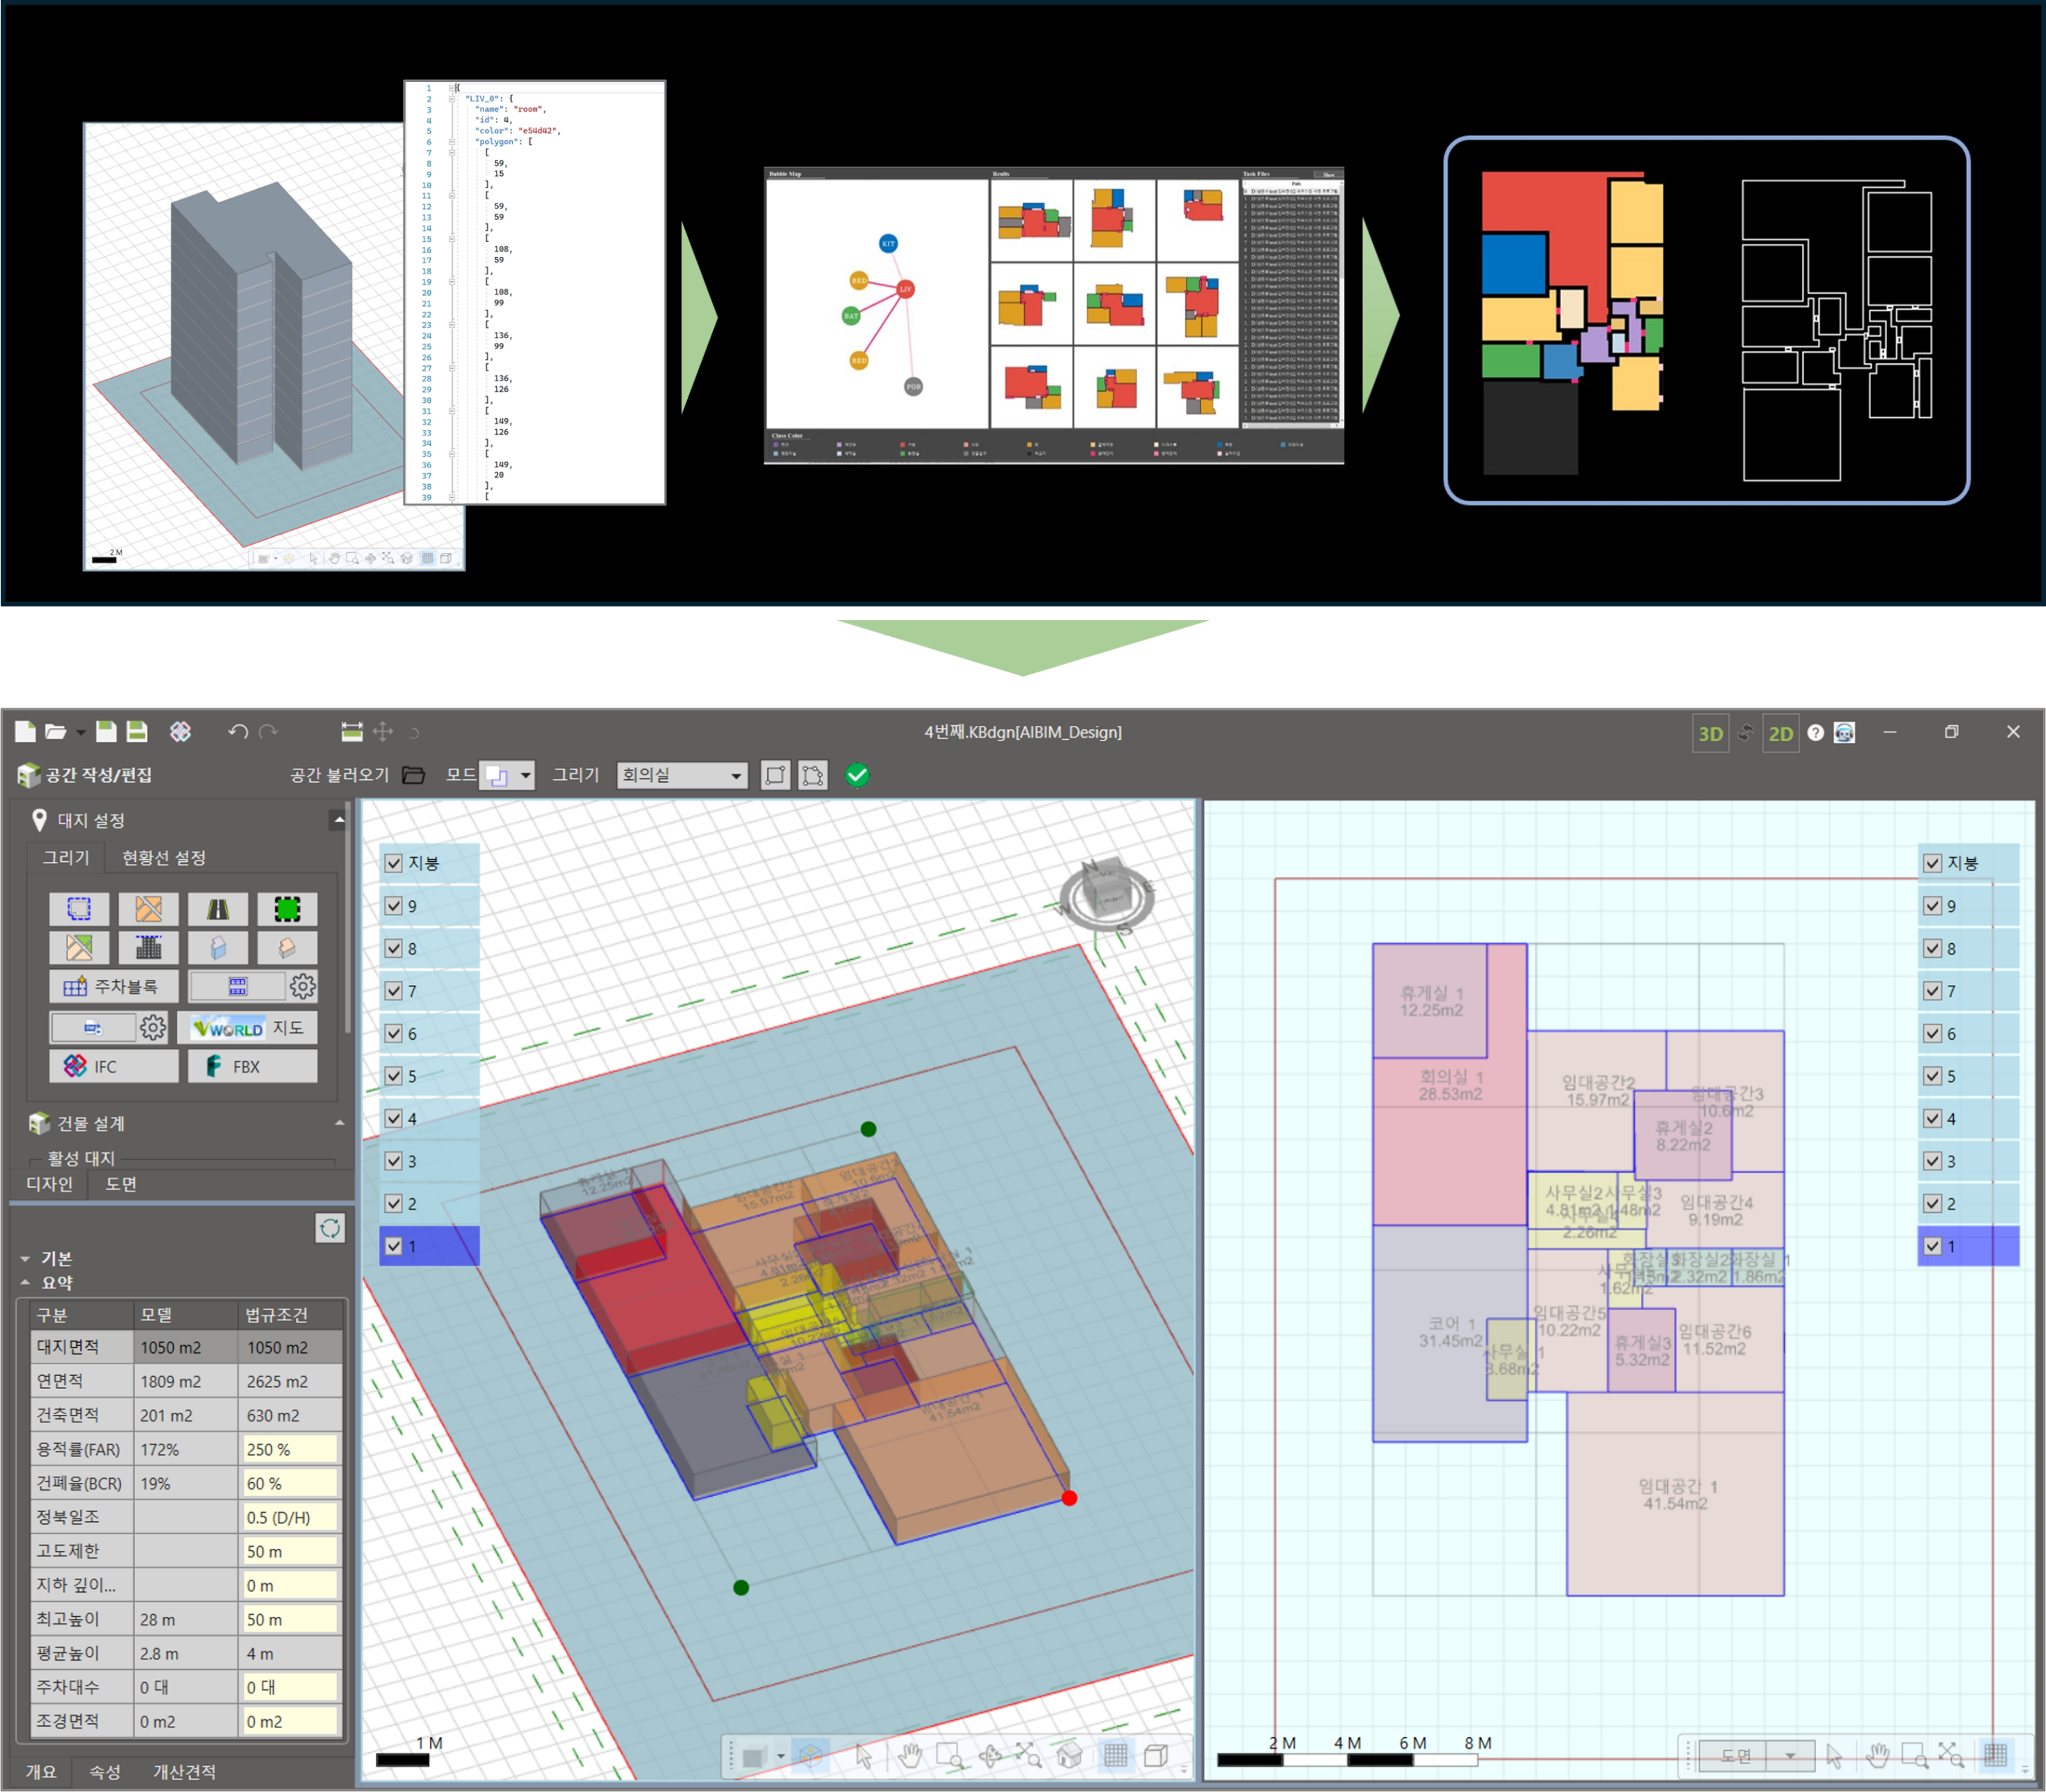This screenshot has height=1792, width=2046.
Task: Click the VWORLD 지도 button
Action: click(248, 1028)
